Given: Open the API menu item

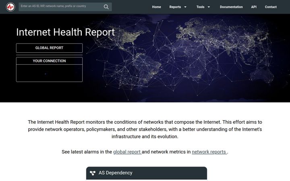Looking at the screenshot, I should coord(254,7).
